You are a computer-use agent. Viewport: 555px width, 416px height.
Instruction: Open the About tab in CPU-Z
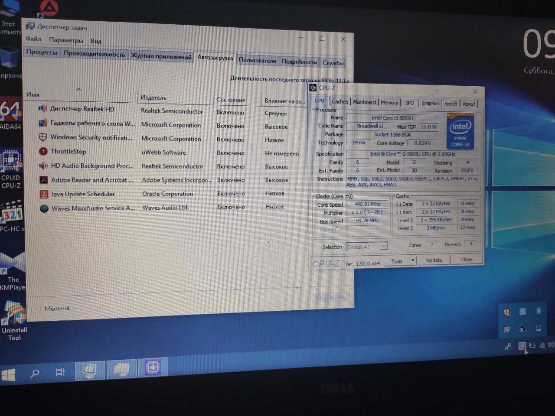point(469,104)
